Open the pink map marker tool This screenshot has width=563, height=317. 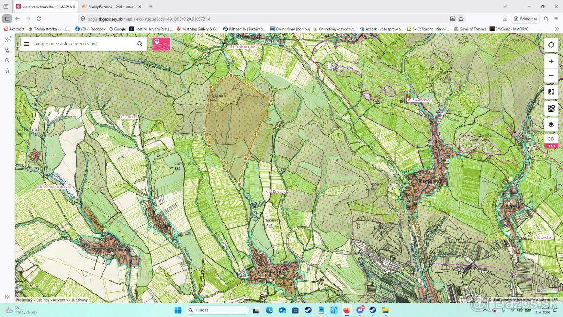tap(161, 44)
